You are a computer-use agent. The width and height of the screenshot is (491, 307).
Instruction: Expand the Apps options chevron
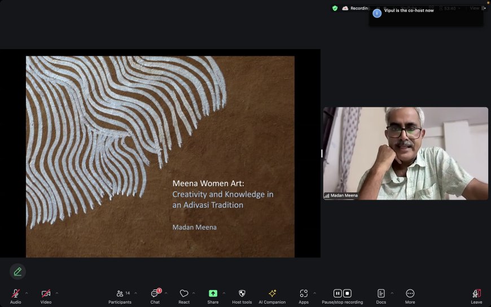(314, 293)
